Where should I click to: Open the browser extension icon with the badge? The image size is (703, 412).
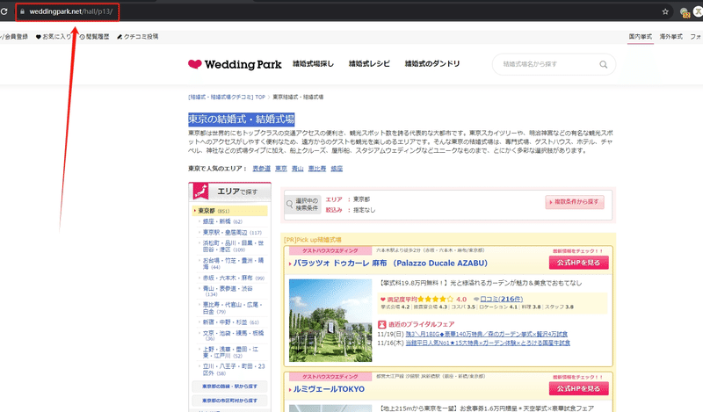[x=685, y=12]
